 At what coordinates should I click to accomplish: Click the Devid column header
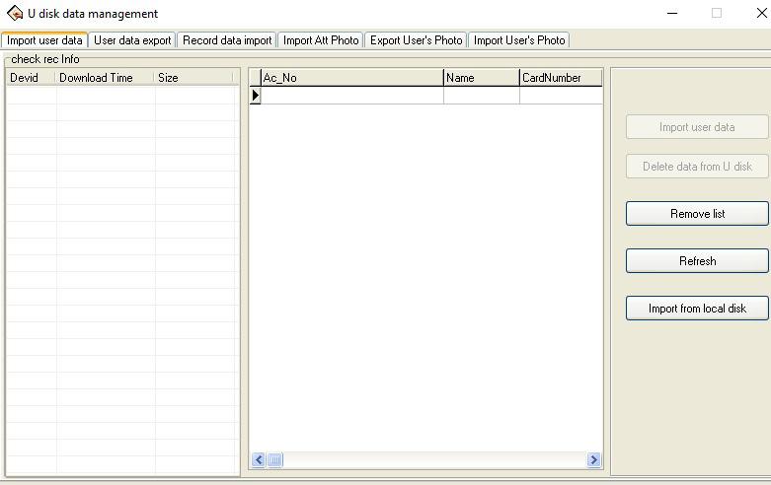click(32, 78)
